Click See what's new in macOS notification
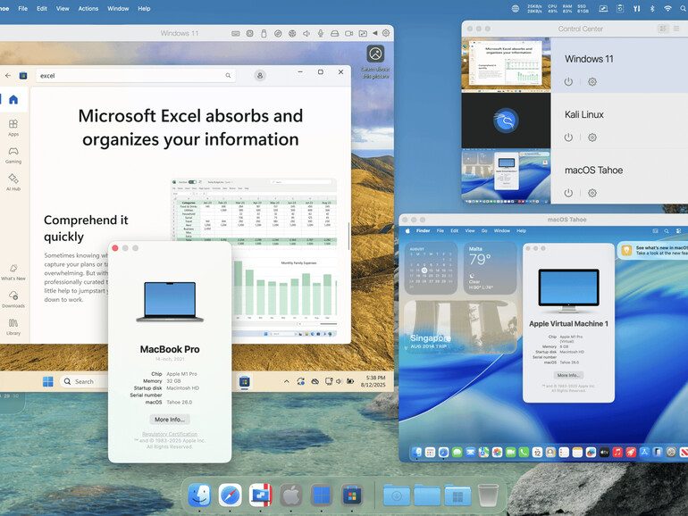The width and height of the screenshot is (688, 516). pyautogui.click(x=653, y=250)
